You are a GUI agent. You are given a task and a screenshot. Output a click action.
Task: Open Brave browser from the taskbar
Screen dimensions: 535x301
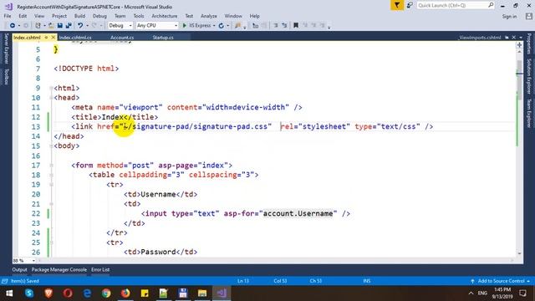tap(48, 293)
